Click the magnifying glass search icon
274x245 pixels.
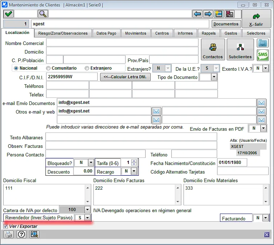point(43,14)
